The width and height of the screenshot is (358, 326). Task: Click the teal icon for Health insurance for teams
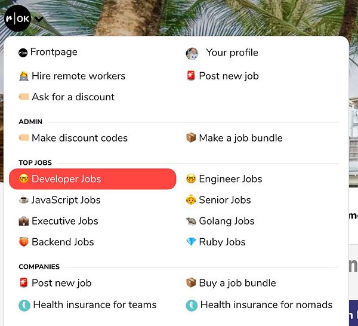24,305
